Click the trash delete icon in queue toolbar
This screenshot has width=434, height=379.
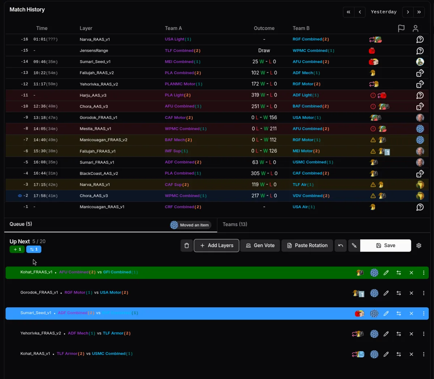tap(187, 245)
